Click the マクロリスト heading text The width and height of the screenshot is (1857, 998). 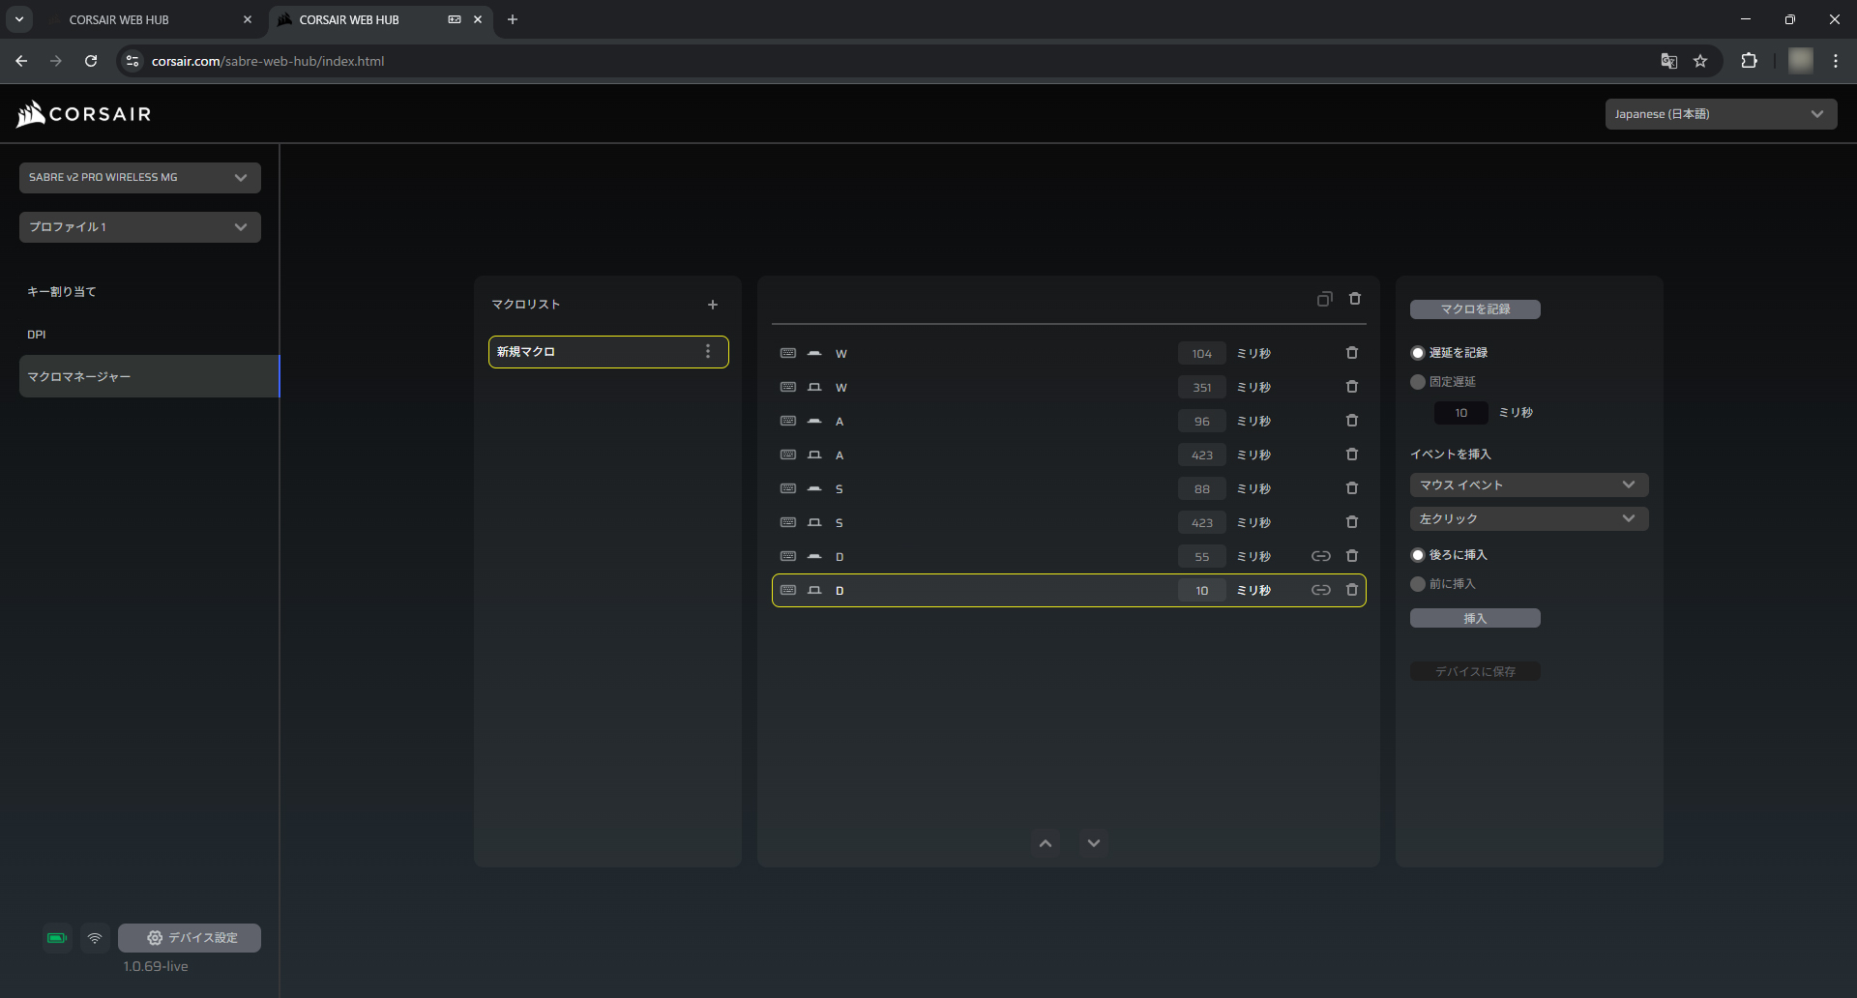click(526, 305)
